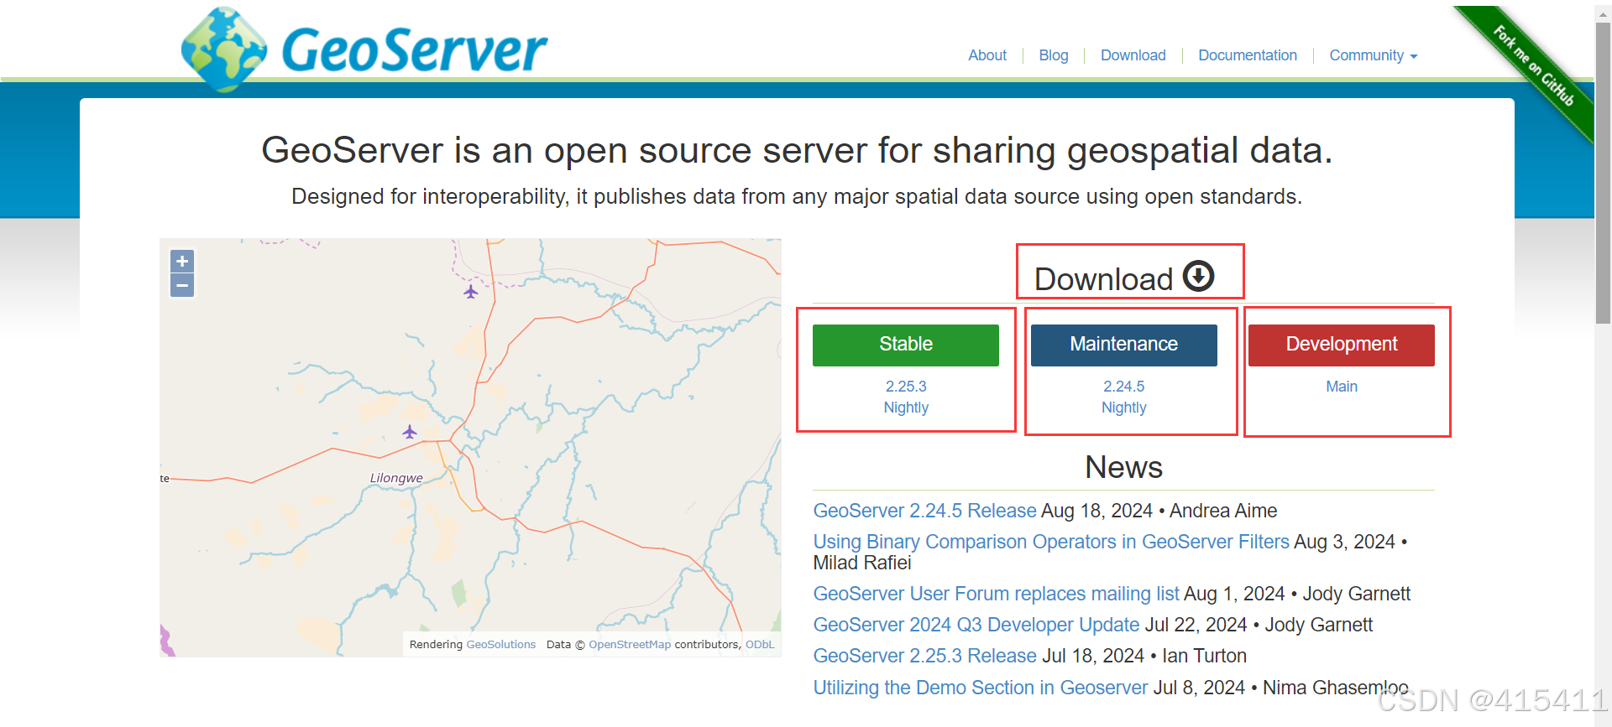Viewport: 1612px width, 727px height.
Task: Open ODbL license link
Action: pos(760,645)
